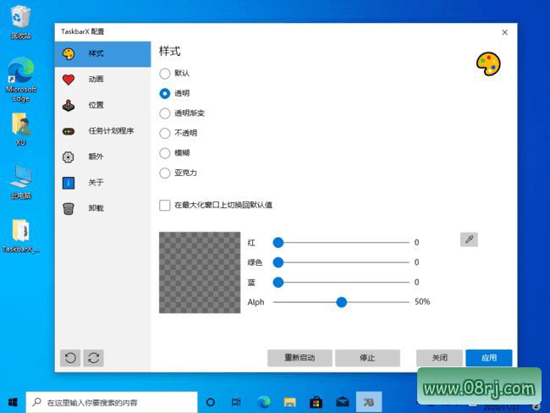Click the 绿色 (Green) slider handle
Image resolution: width=550 pixels, height=413 pixels.
point(278,262)
